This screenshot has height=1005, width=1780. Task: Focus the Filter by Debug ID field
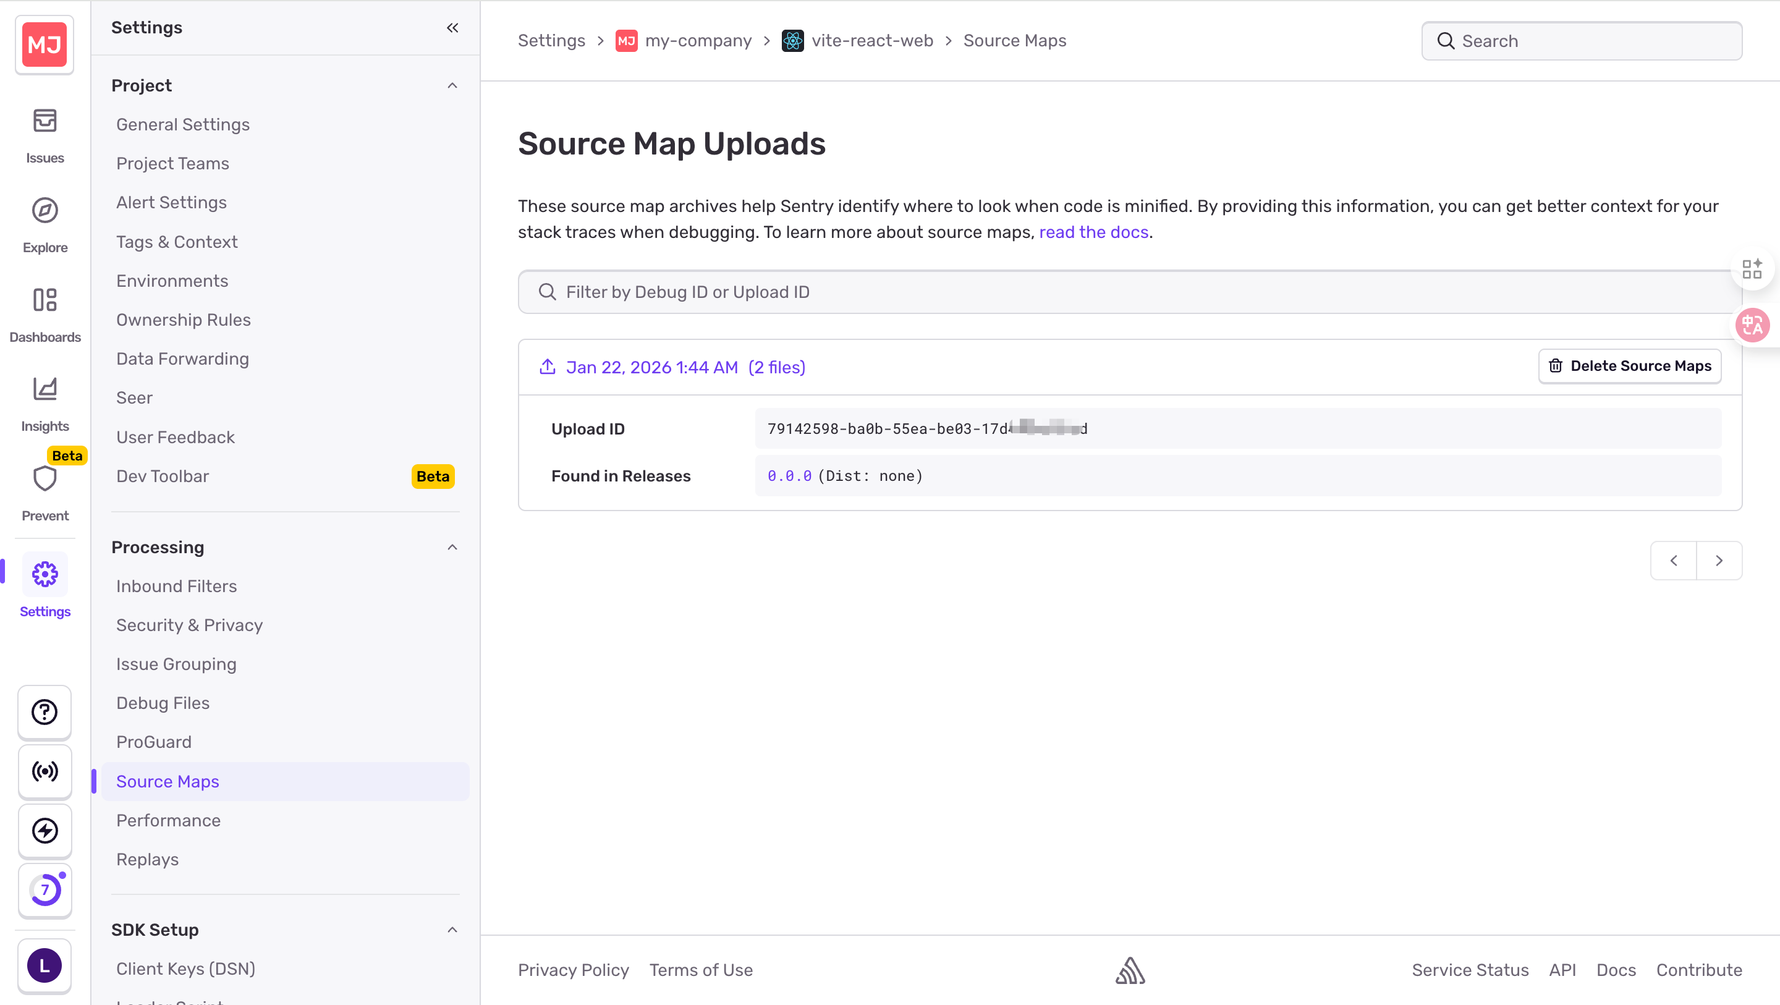[x=1130, y=292]
